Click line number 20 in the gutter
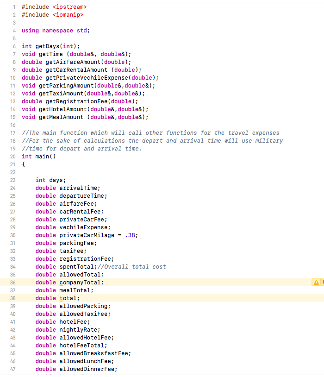 pos(13,157)
